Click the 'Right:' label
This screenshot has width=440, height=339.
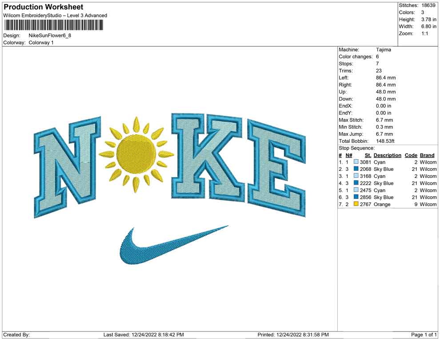(x=345, y=85)
